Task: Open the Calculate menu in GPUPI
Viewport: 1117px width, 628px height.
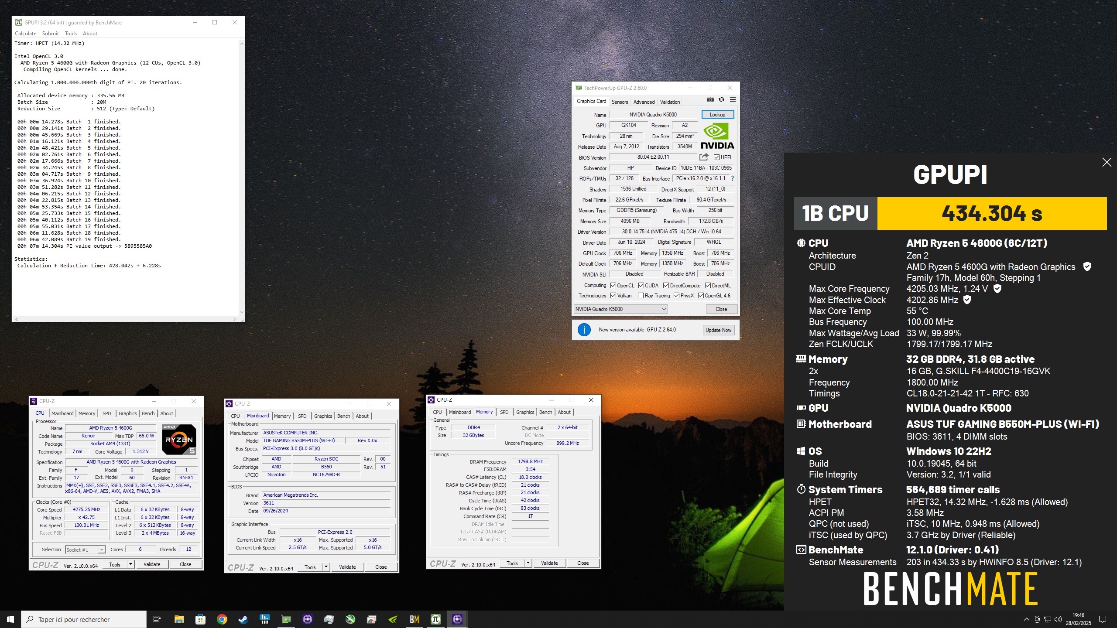Action: 25,34
